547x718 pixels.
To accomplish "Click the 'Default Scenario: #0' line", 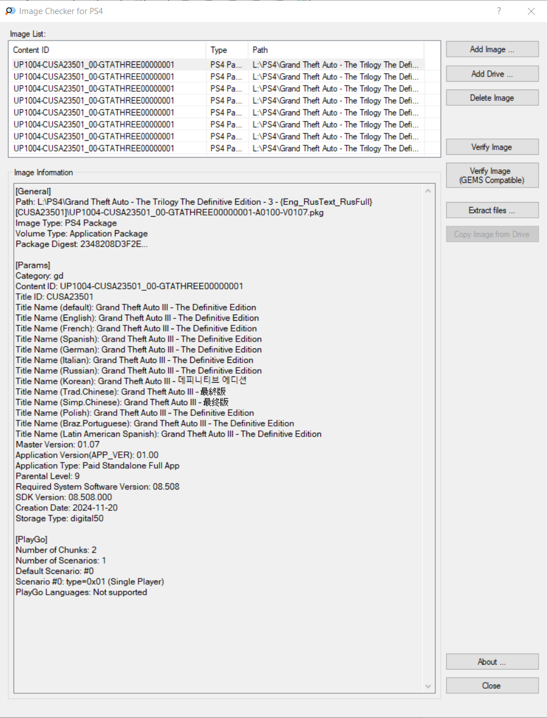I will [x=55, y=571].
